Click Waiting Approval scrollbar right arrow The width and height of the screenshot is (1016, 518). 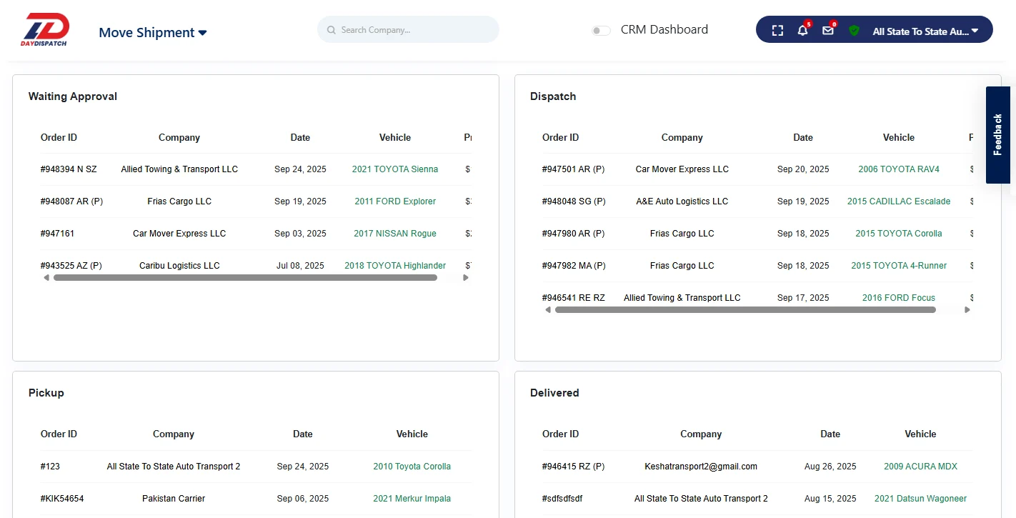466,277
